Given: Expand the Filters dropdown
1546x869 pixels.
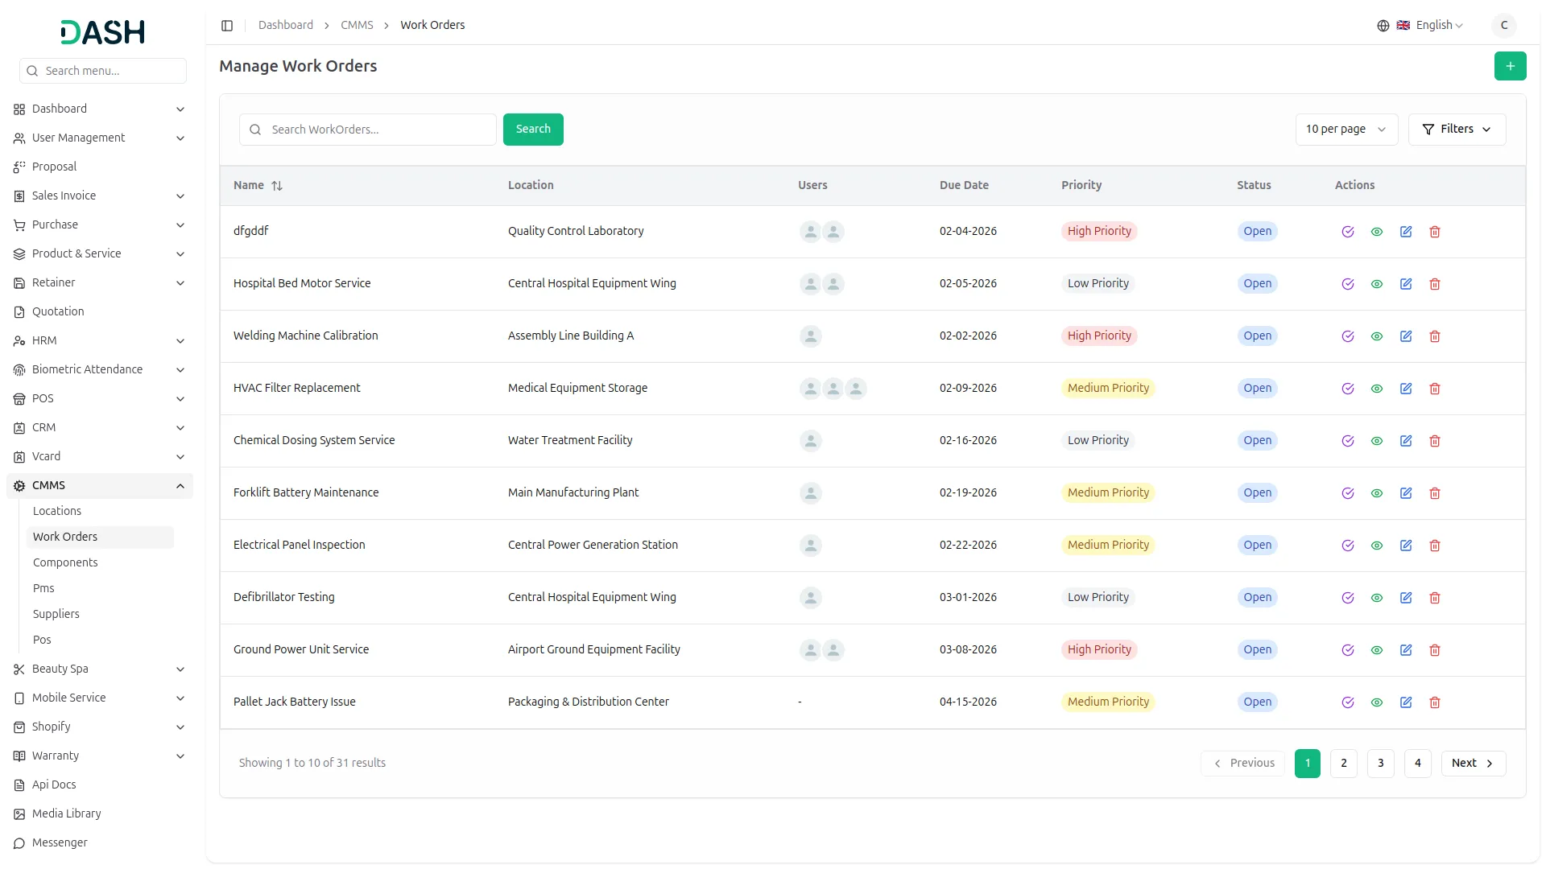Looking at the screenshot, I should 1456,130.
